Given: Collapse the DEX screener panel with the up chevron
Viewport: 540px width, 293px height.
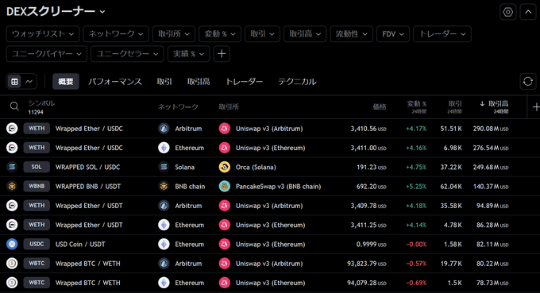Looking at the screenshot, I should [528, 12].
